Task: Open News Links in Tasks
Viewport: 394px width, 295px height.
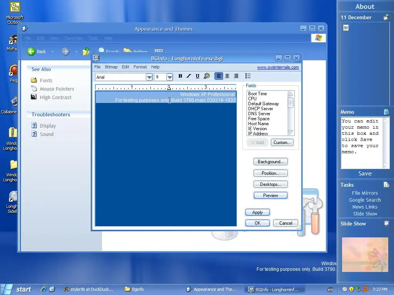Action: tap(365, 207)
